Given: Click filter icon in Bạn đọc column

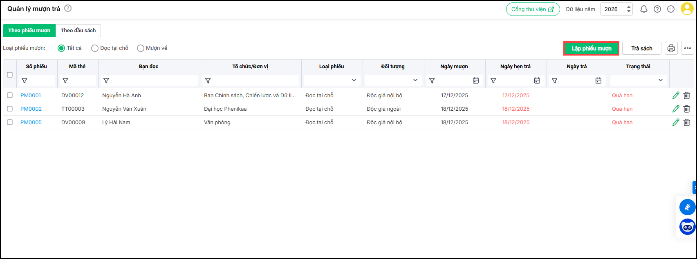Looking at the screenshot, I should coord(106,81).
